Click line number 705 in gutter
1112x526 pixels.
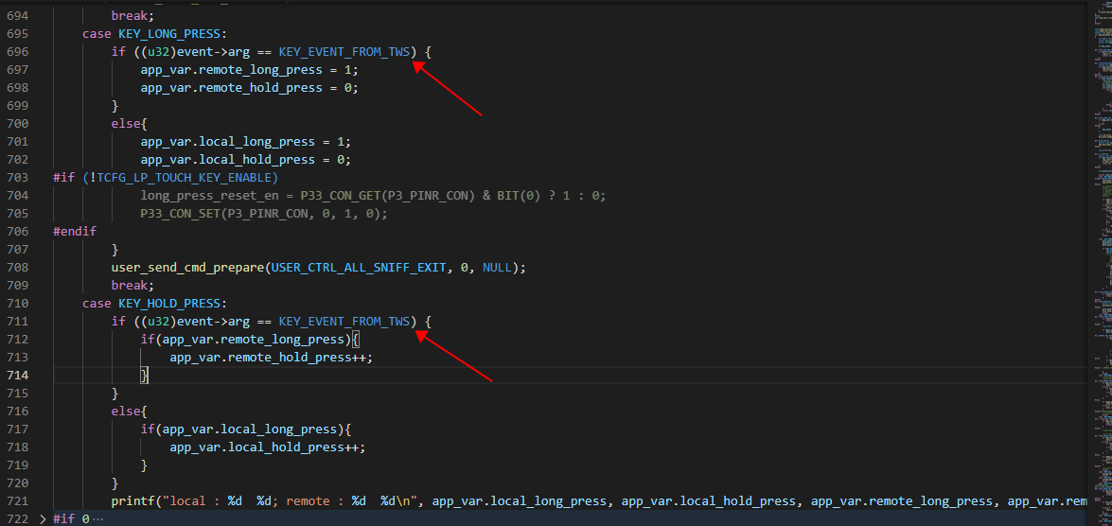(17, 214)
